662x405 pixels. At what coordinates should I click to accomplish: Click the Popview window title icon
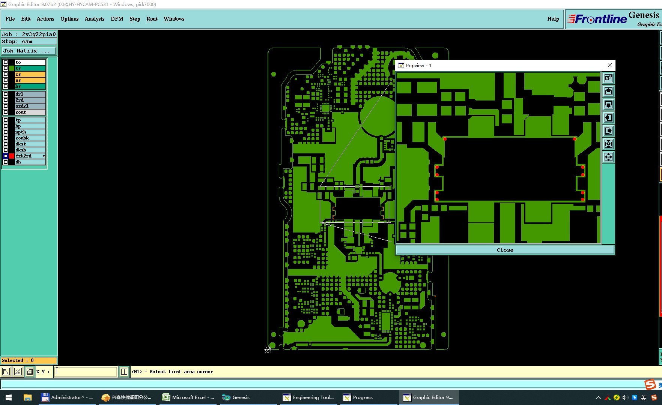click(x=401, y=66)
